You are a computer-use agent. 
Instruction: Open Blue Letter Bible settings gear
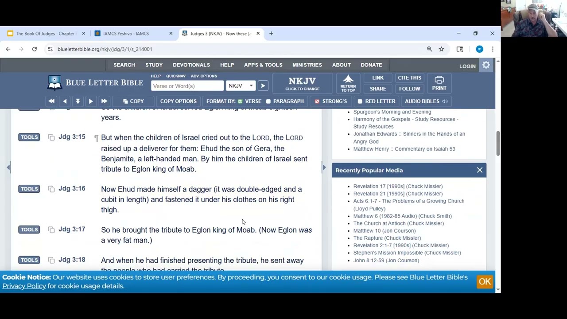486,66
